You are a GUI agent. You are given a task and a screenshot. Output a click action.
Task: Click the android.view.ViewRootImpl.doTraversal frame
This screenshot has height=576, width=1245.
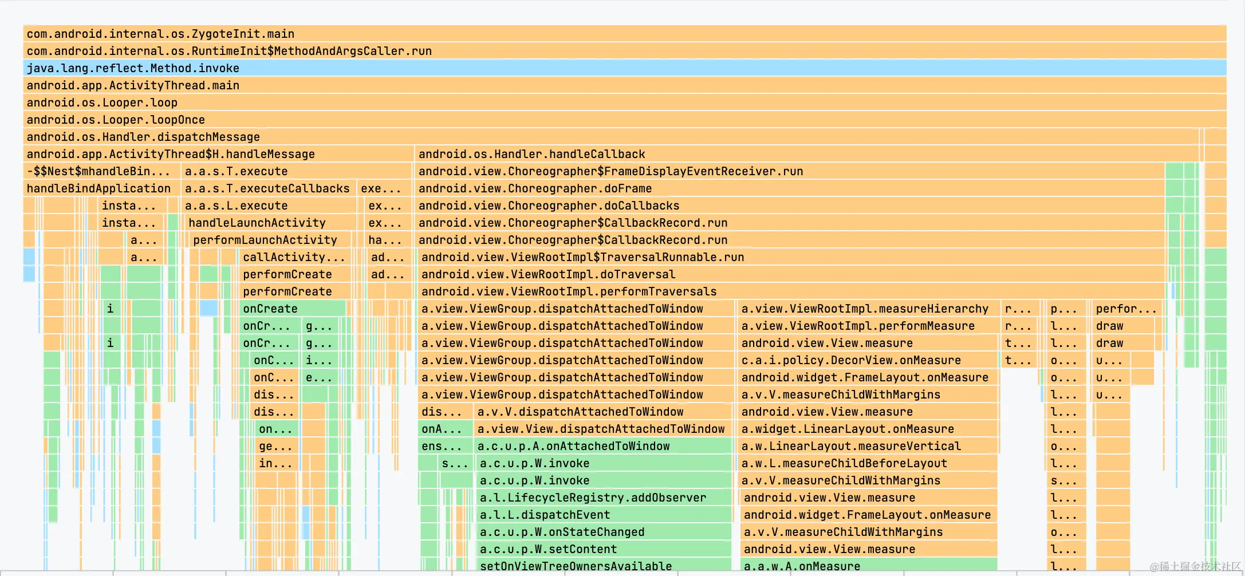(791, 274)
